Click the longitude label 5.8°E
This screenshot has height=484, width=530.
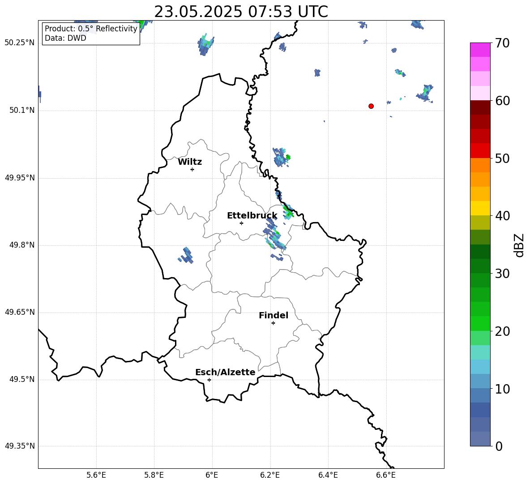tap(154, 475)
